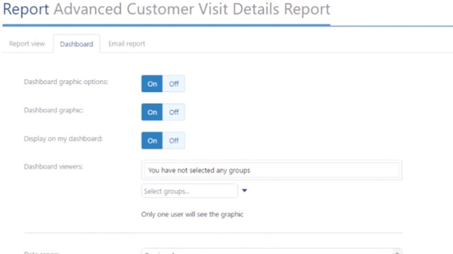Turn on Display on my dashboard
453x254 pixels.
(151, 140)
